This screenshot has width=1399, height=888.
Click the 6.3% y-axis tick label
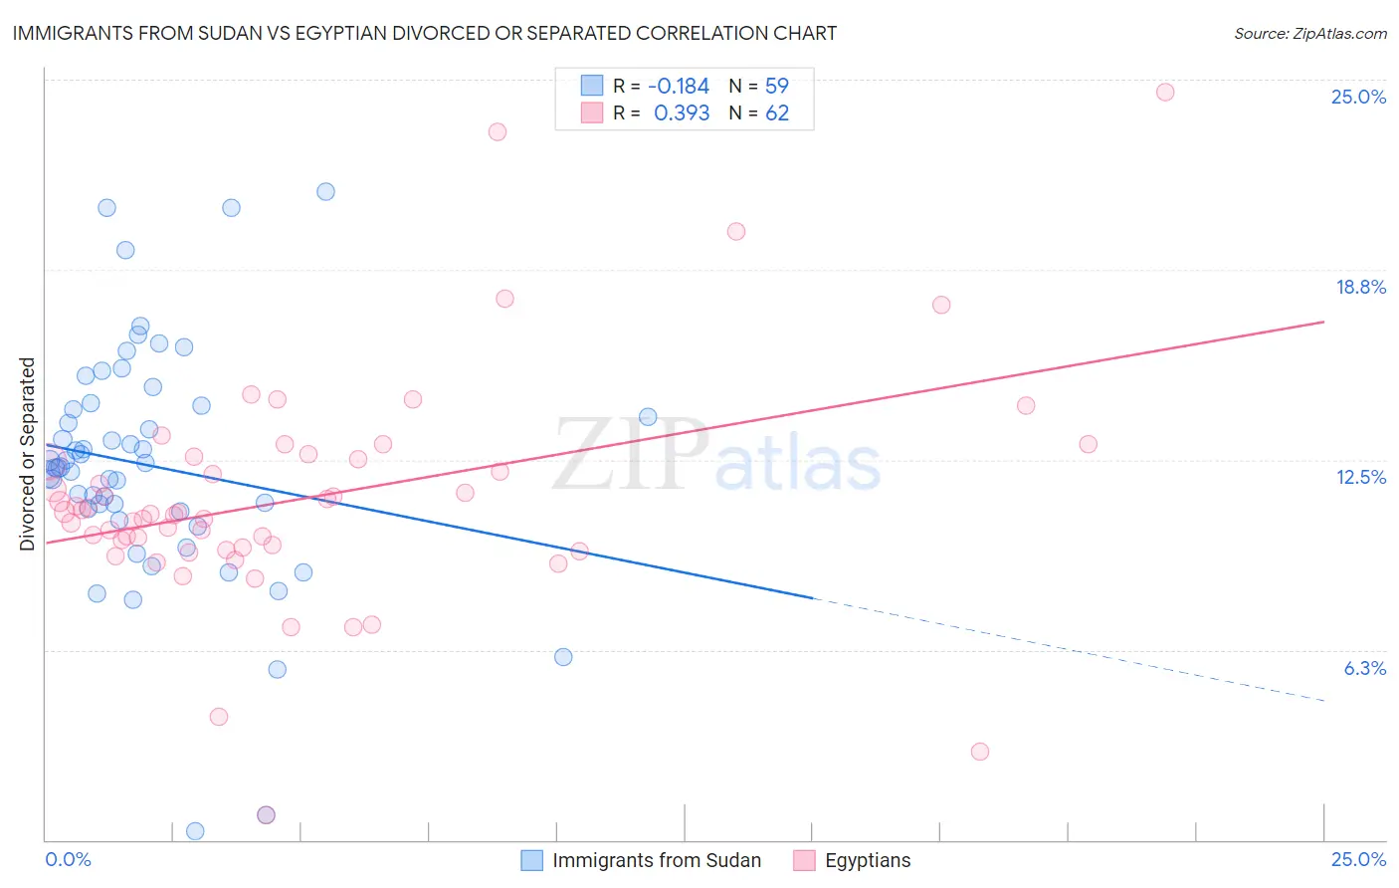(x=1364, y=668)
